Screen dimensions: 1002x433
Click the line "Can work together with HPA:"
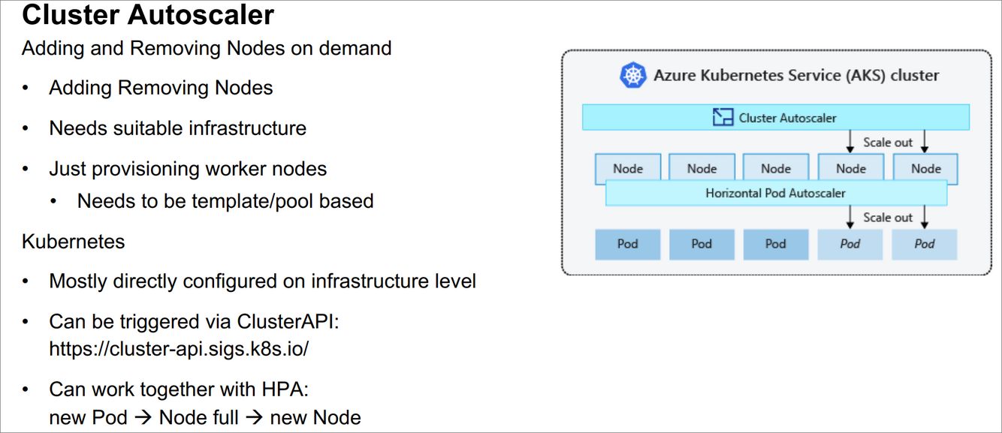[x=180, y=389]
